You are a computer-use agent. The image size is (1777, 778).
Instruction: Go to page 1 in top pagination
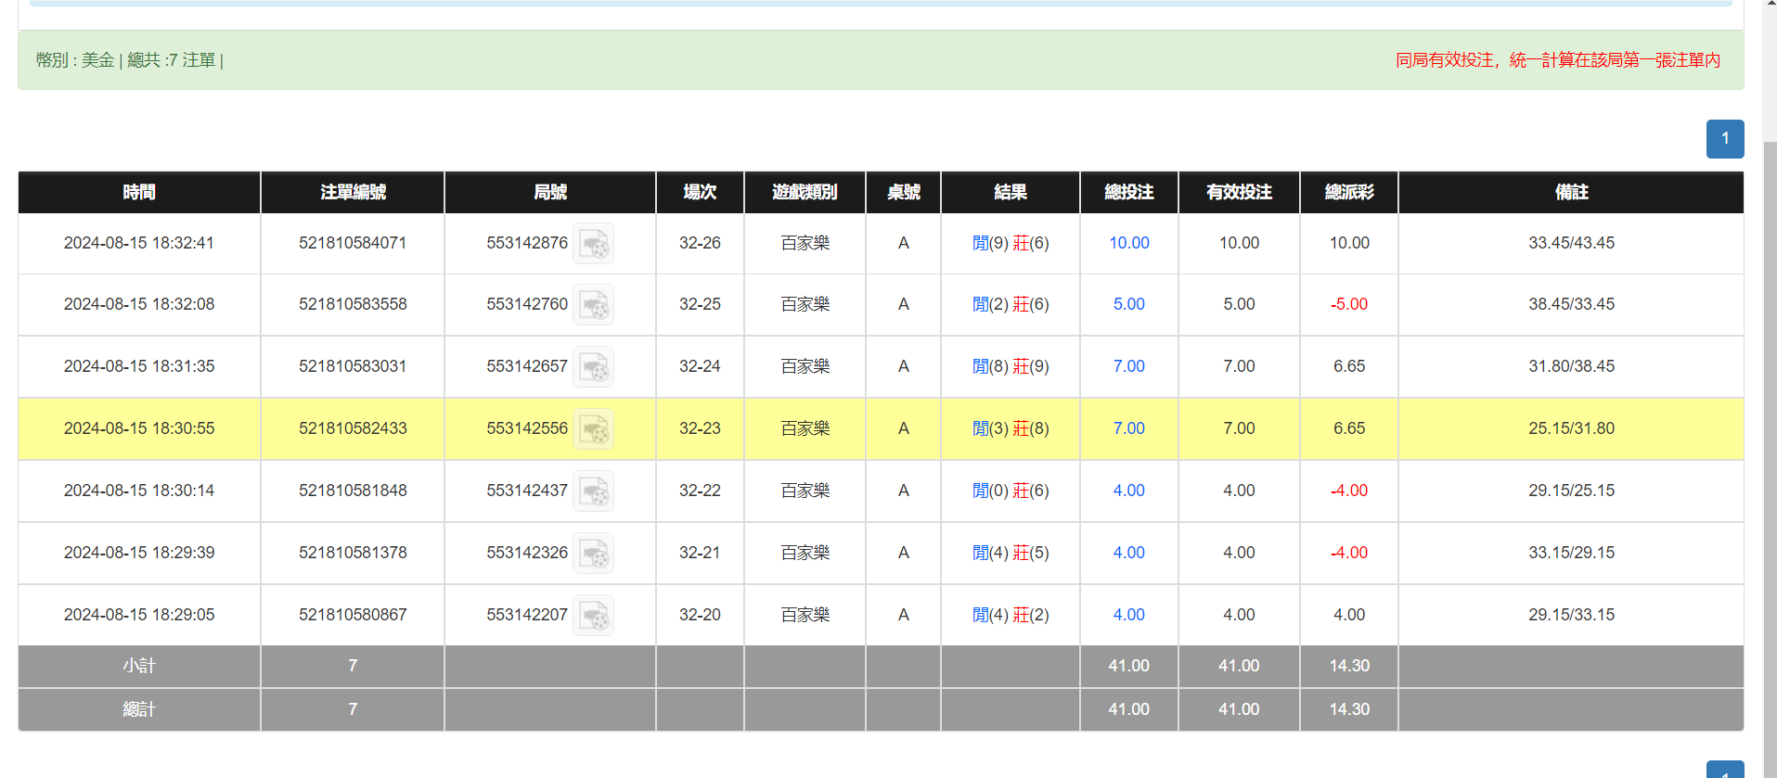coord(1724,139)
